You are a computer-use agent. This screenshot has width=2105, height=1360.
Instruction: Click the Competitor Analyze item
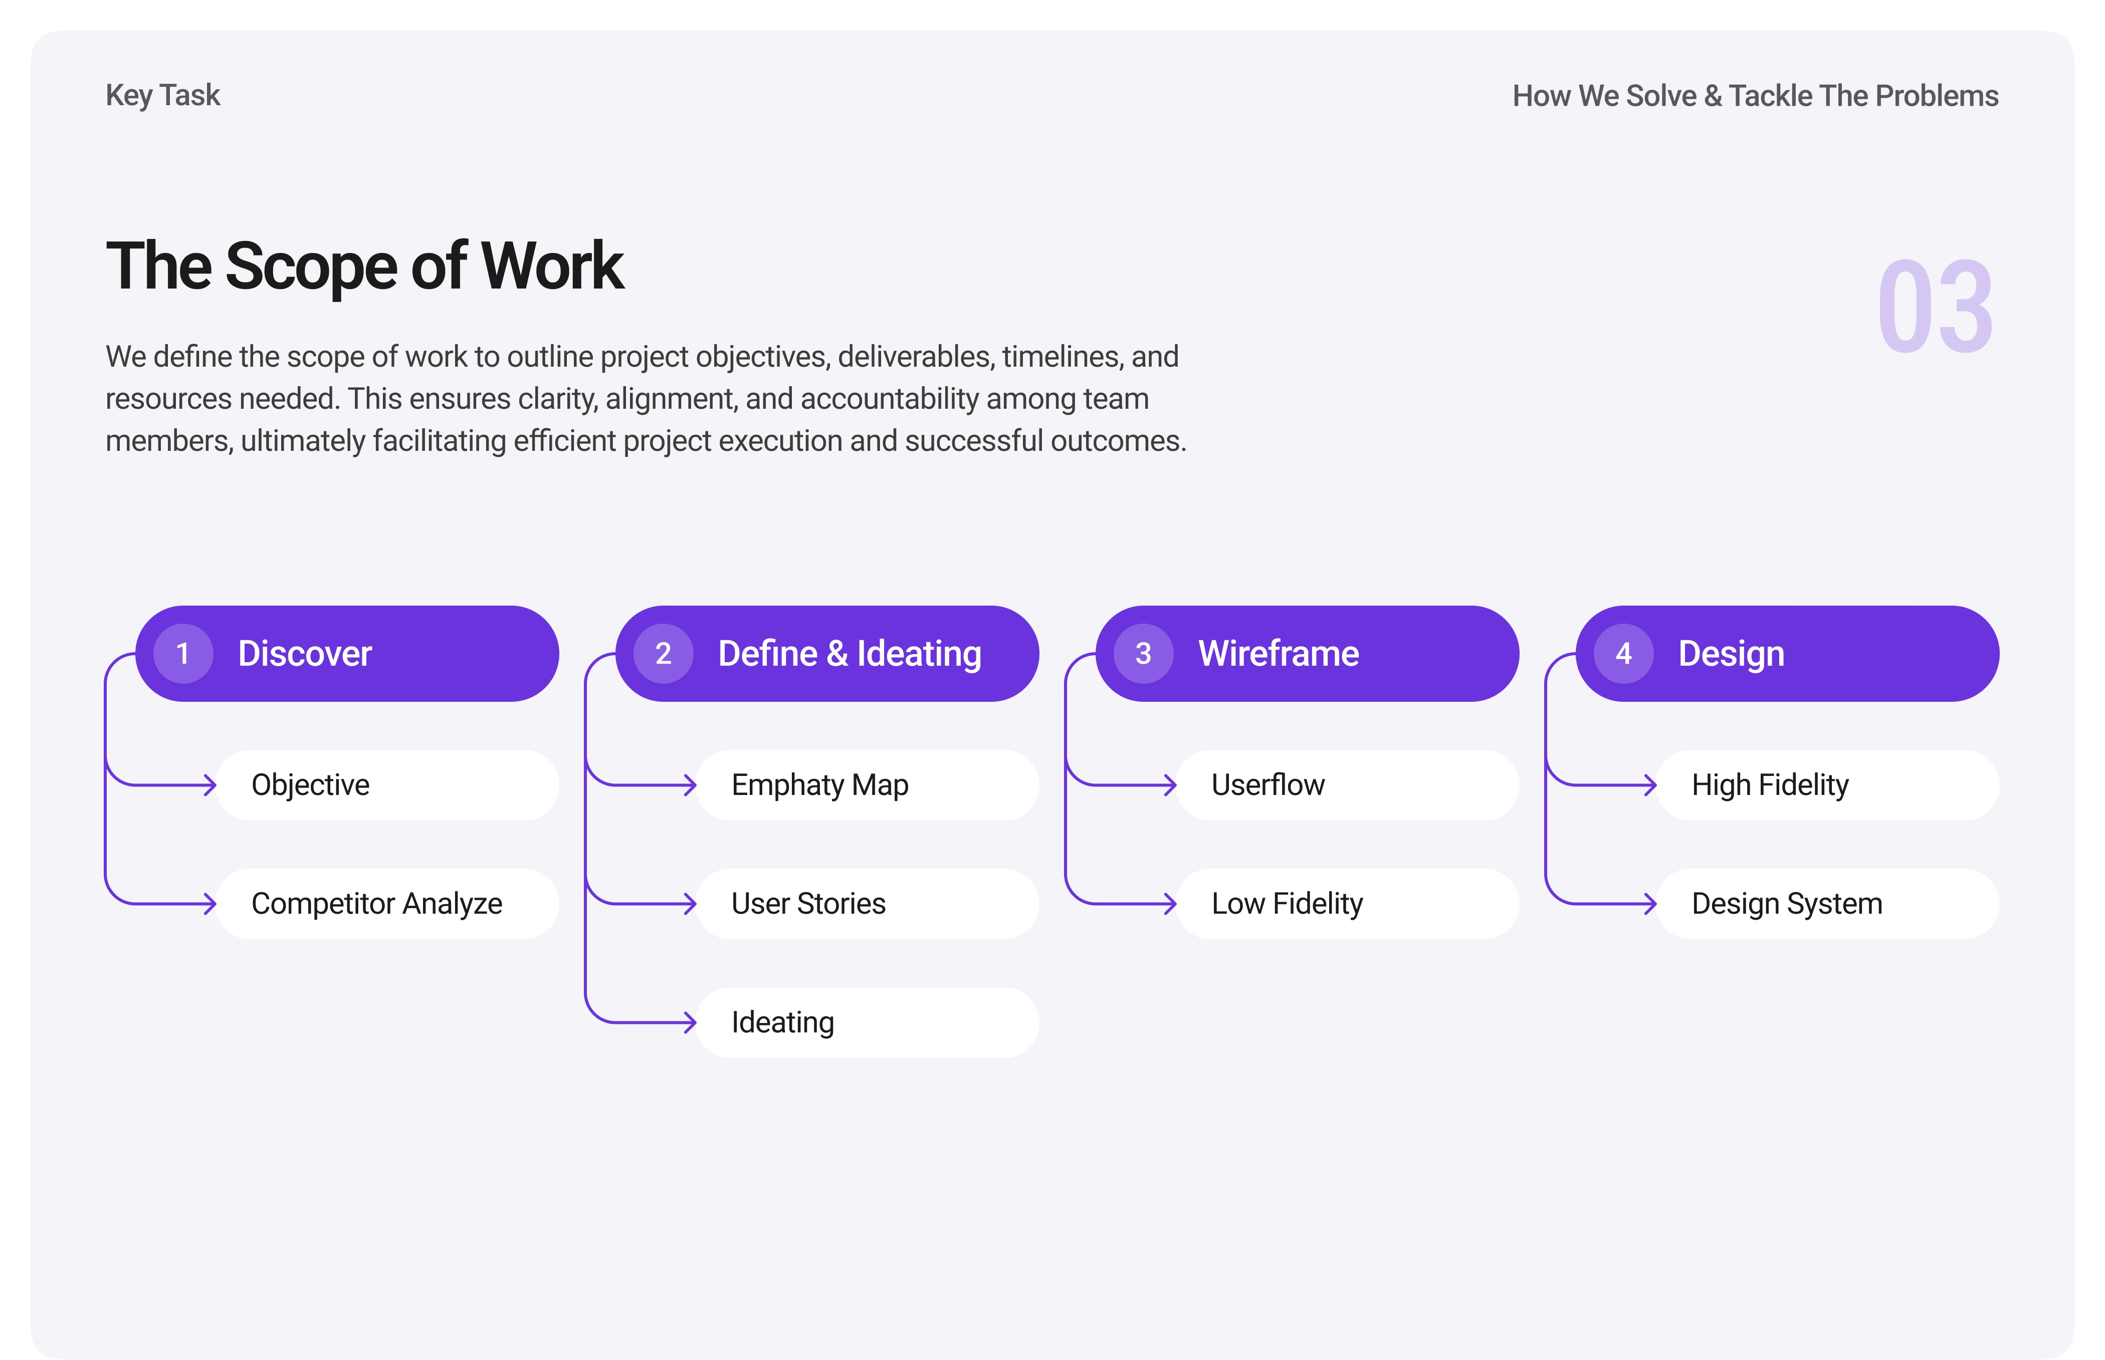(x=387, y=904)
